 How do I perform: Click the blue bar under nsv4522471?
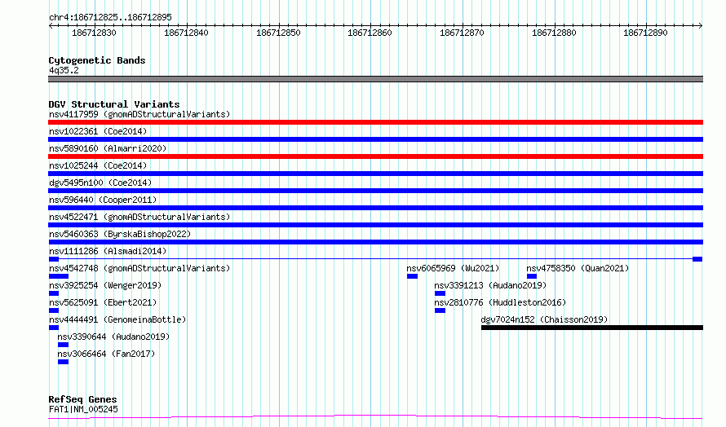(x=375, y=225)
